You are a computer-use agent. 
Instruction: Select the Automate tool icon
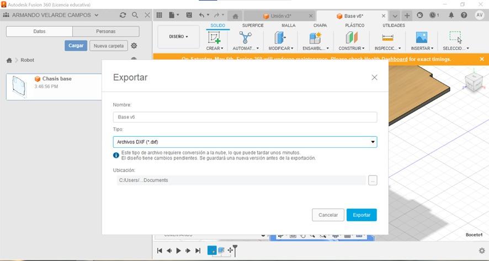(246, 38)
